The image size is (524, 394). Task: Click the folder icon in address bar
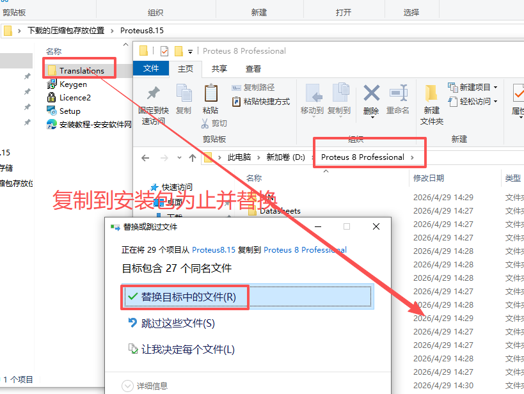click(x=208, y=157)
